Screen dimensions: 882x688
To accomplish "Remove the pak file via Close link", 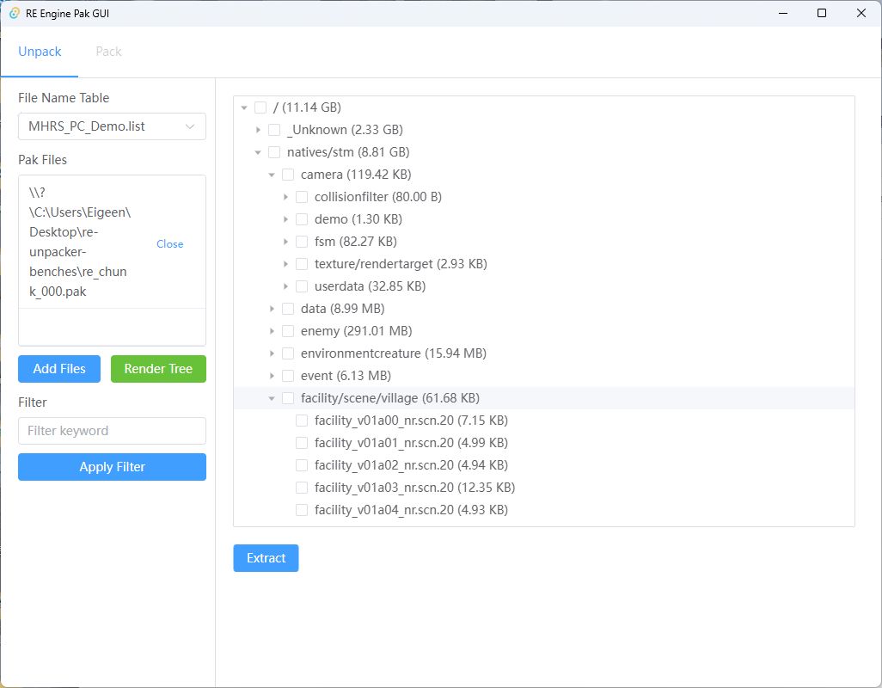I will point(169,243).
